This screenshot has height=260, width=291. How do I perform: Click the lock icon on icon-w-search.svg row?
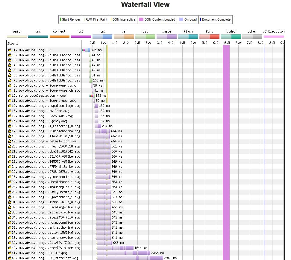tap(10, 91)
